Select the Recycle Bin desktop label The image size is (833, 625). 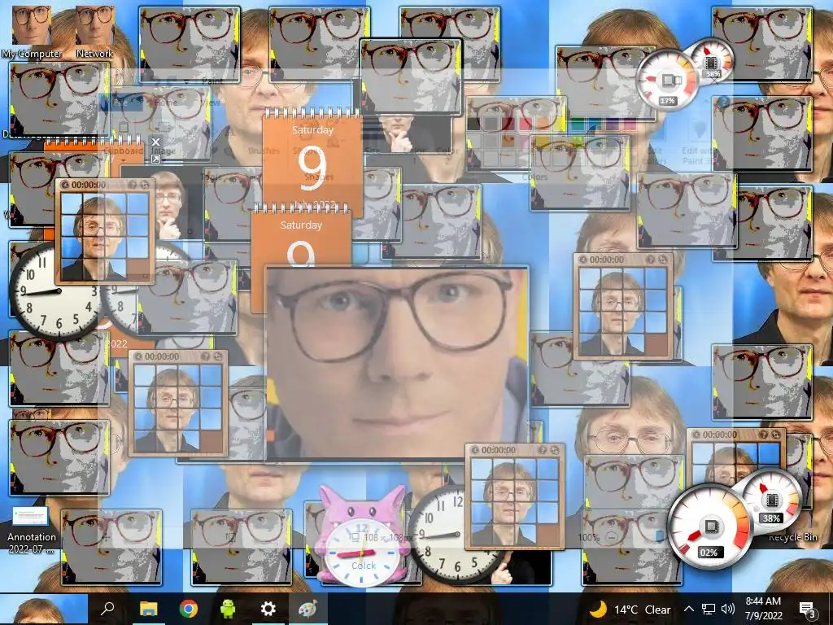coord(792,537)
